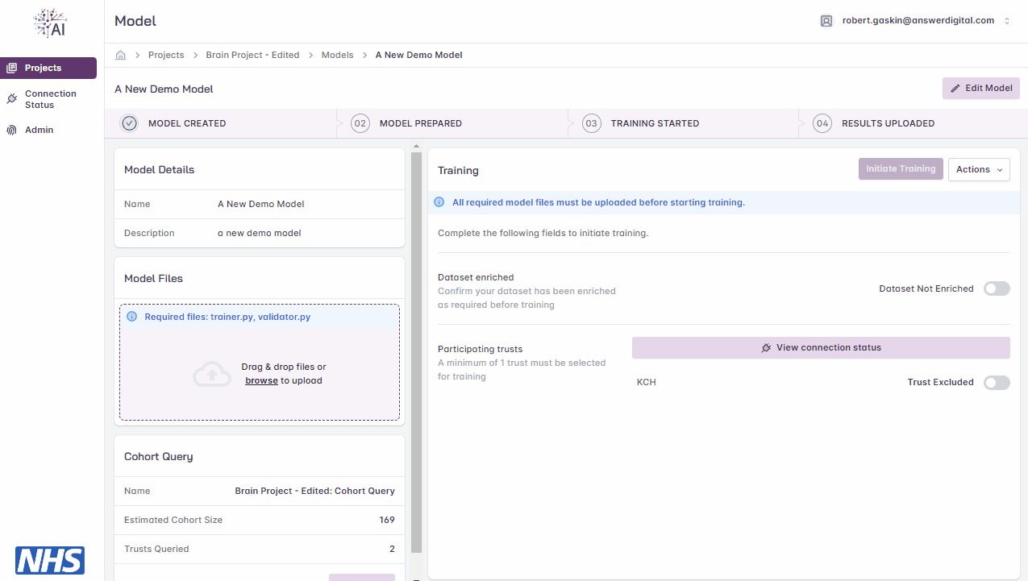
Task: Click the Model Created checkmark step icon
Action: coord(129,123)
